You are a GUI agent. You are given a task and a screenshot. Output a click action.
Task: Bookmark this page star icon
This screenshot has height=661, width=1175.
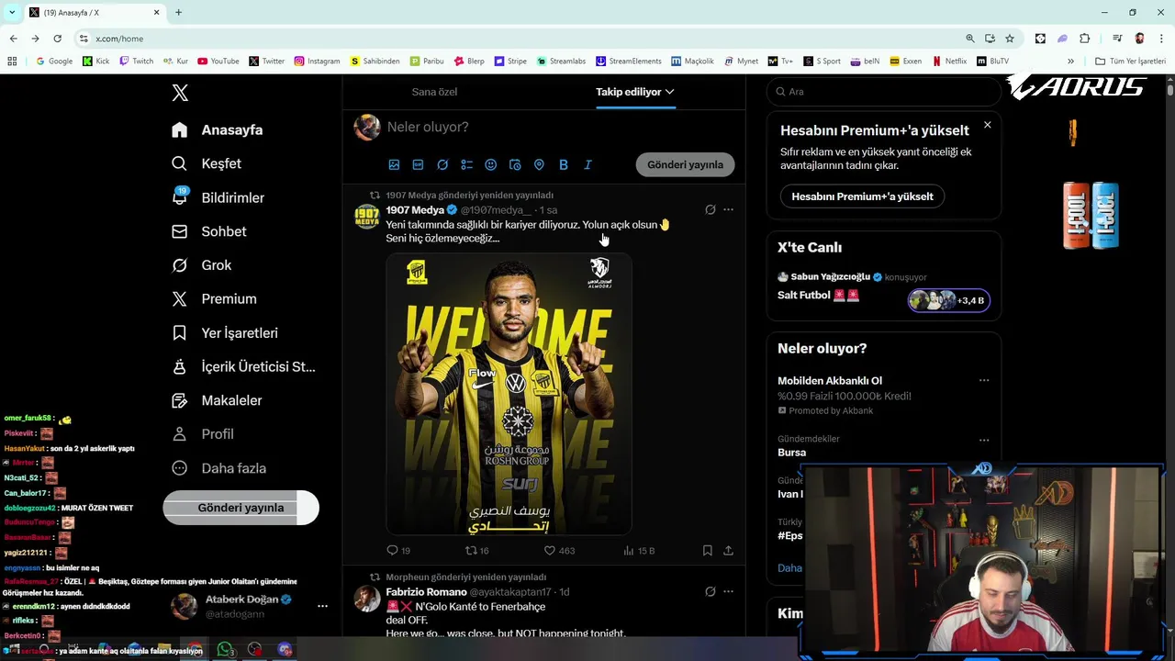1010,39
